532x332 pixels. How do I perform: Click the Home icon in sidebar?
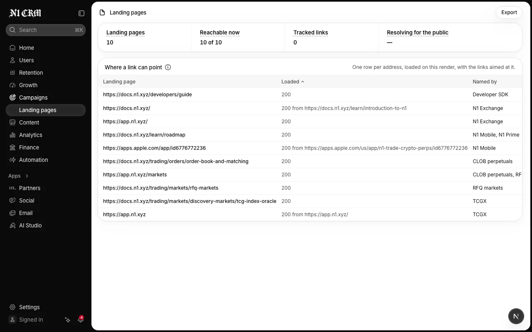pyautogui.click(x=12, y=48)
